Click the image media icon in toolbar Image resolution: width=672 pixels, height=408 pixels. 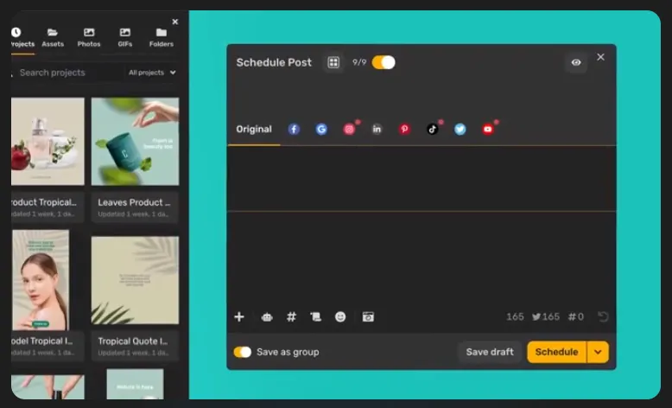coord(368,317)
